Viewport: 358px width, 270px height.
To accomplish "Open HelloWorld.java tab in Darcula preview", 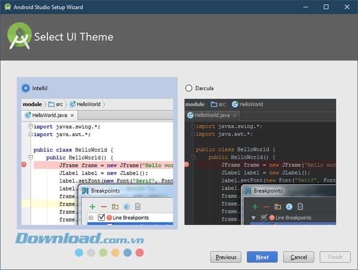I will (x=212, y=115).
